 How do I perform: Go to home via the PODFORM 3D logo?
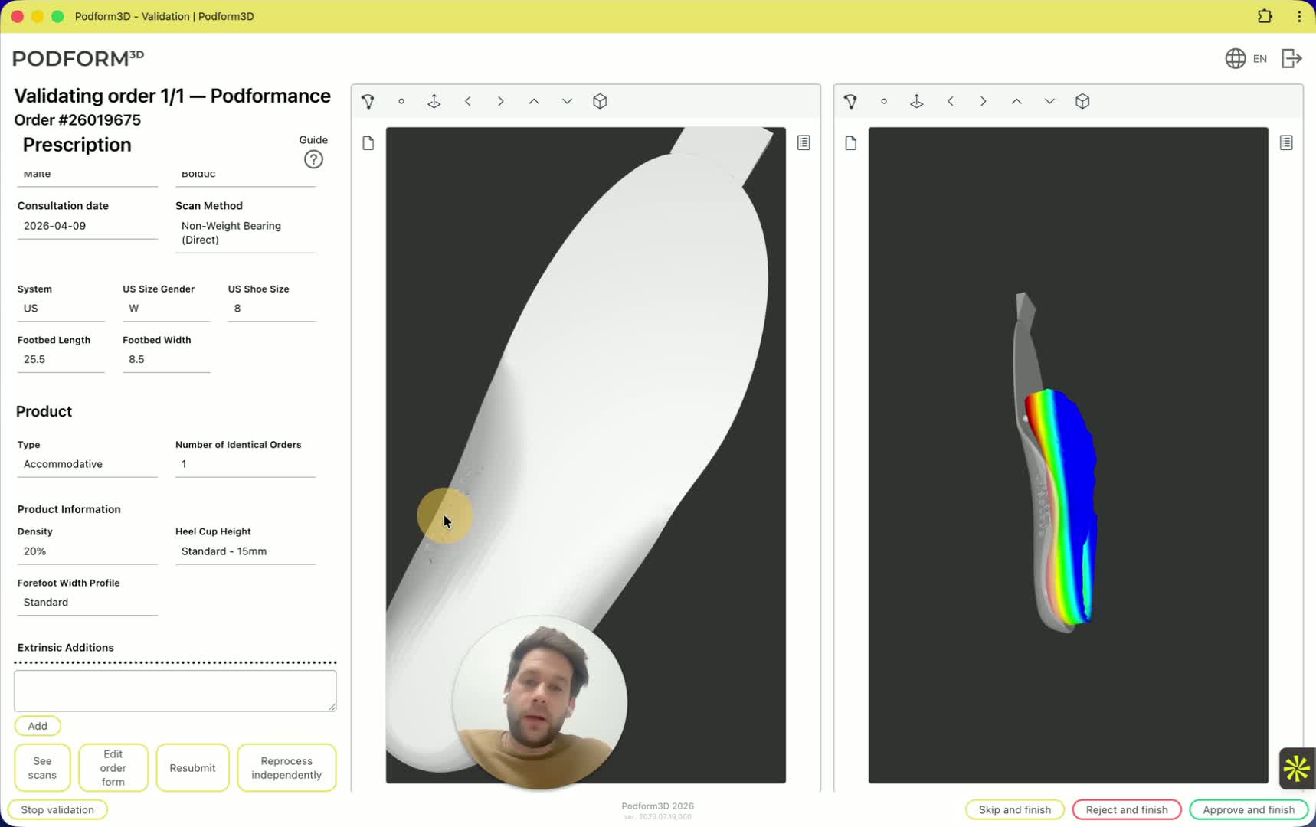(x=78, y=58)
